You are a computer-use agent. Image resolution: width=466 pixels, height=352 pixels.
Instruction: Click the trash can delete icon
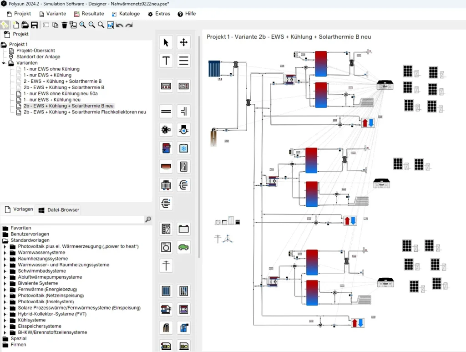coord(64,25)
